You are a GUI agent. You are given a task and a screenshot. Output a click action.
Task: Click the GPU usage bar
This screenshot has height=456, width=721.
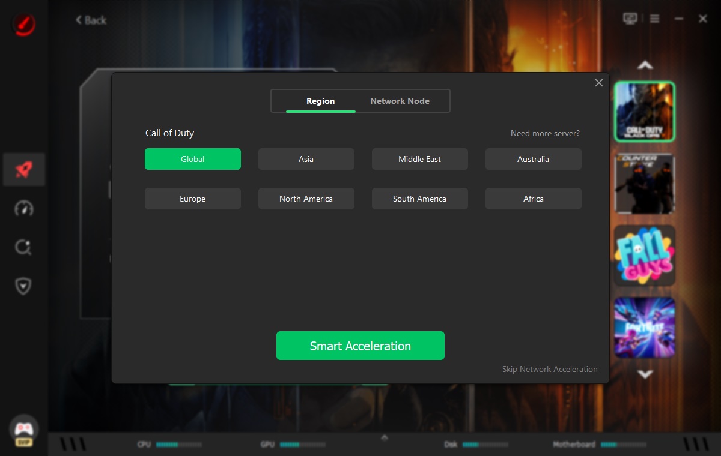coord(303,445)
